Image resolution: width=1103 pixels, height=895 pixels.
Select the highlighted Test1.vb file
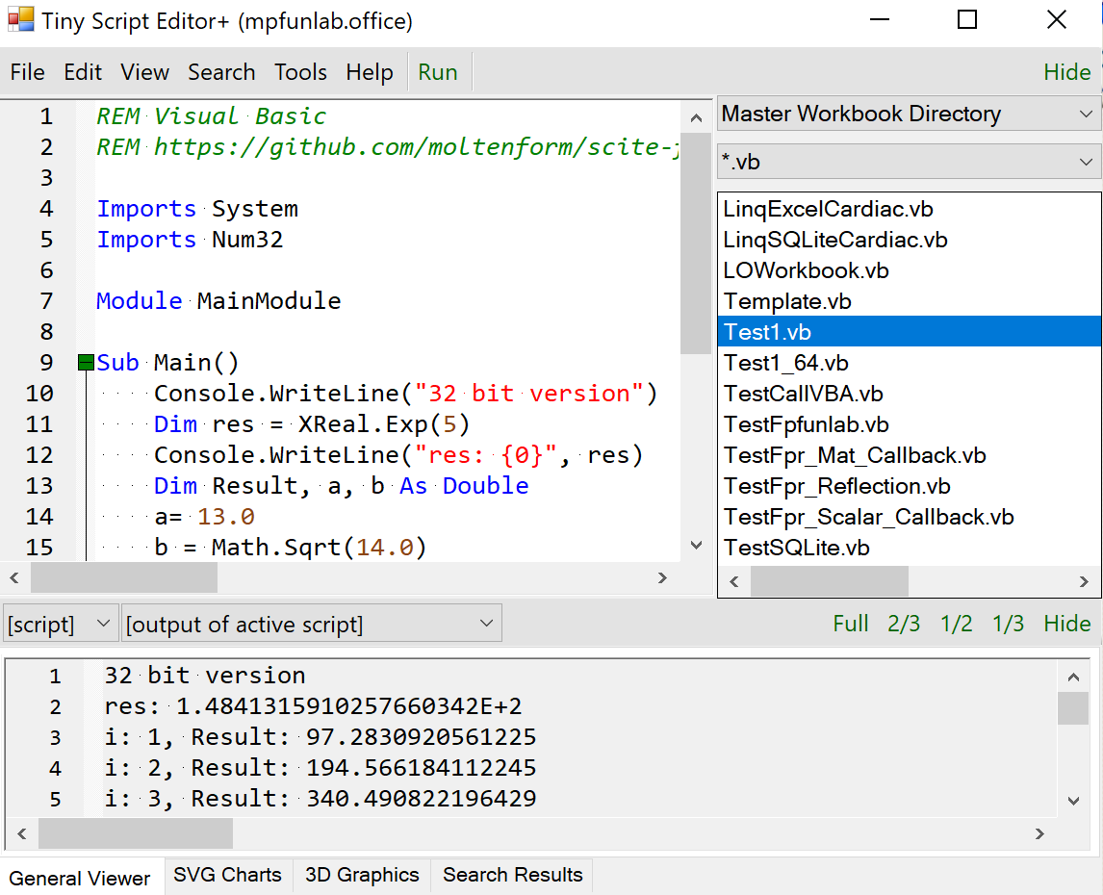pos(909,332)
